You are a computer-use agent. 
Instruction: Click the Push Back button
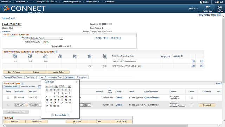[x=121, y=121]
